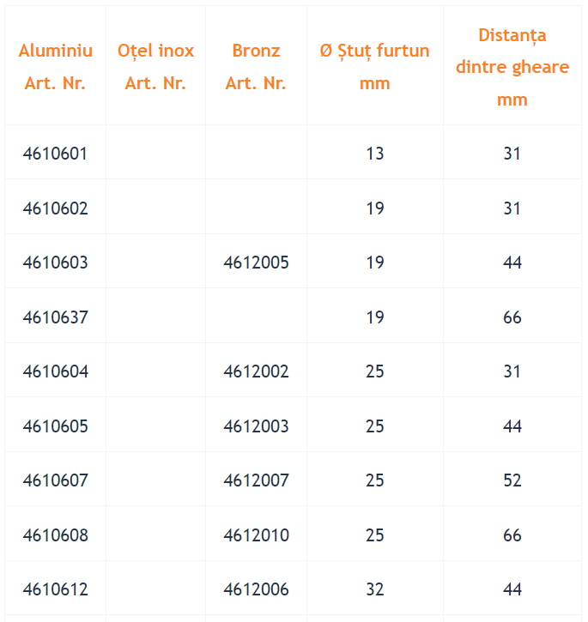
Task: Select bronze article 4612005
Action: click(256, 263)
